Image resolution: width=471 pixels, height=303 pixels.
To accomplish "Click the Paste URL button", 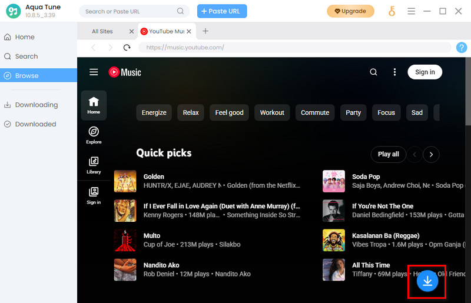I will tap(222, 11).
